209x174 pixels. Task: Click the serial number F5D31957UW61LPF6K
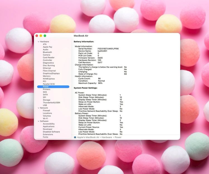pyautogui.click(x=108, y=49)
